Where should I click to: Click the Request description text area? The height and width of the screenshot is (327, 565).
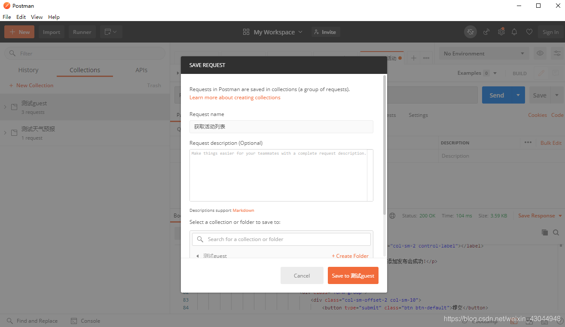[x=281, y=175]
